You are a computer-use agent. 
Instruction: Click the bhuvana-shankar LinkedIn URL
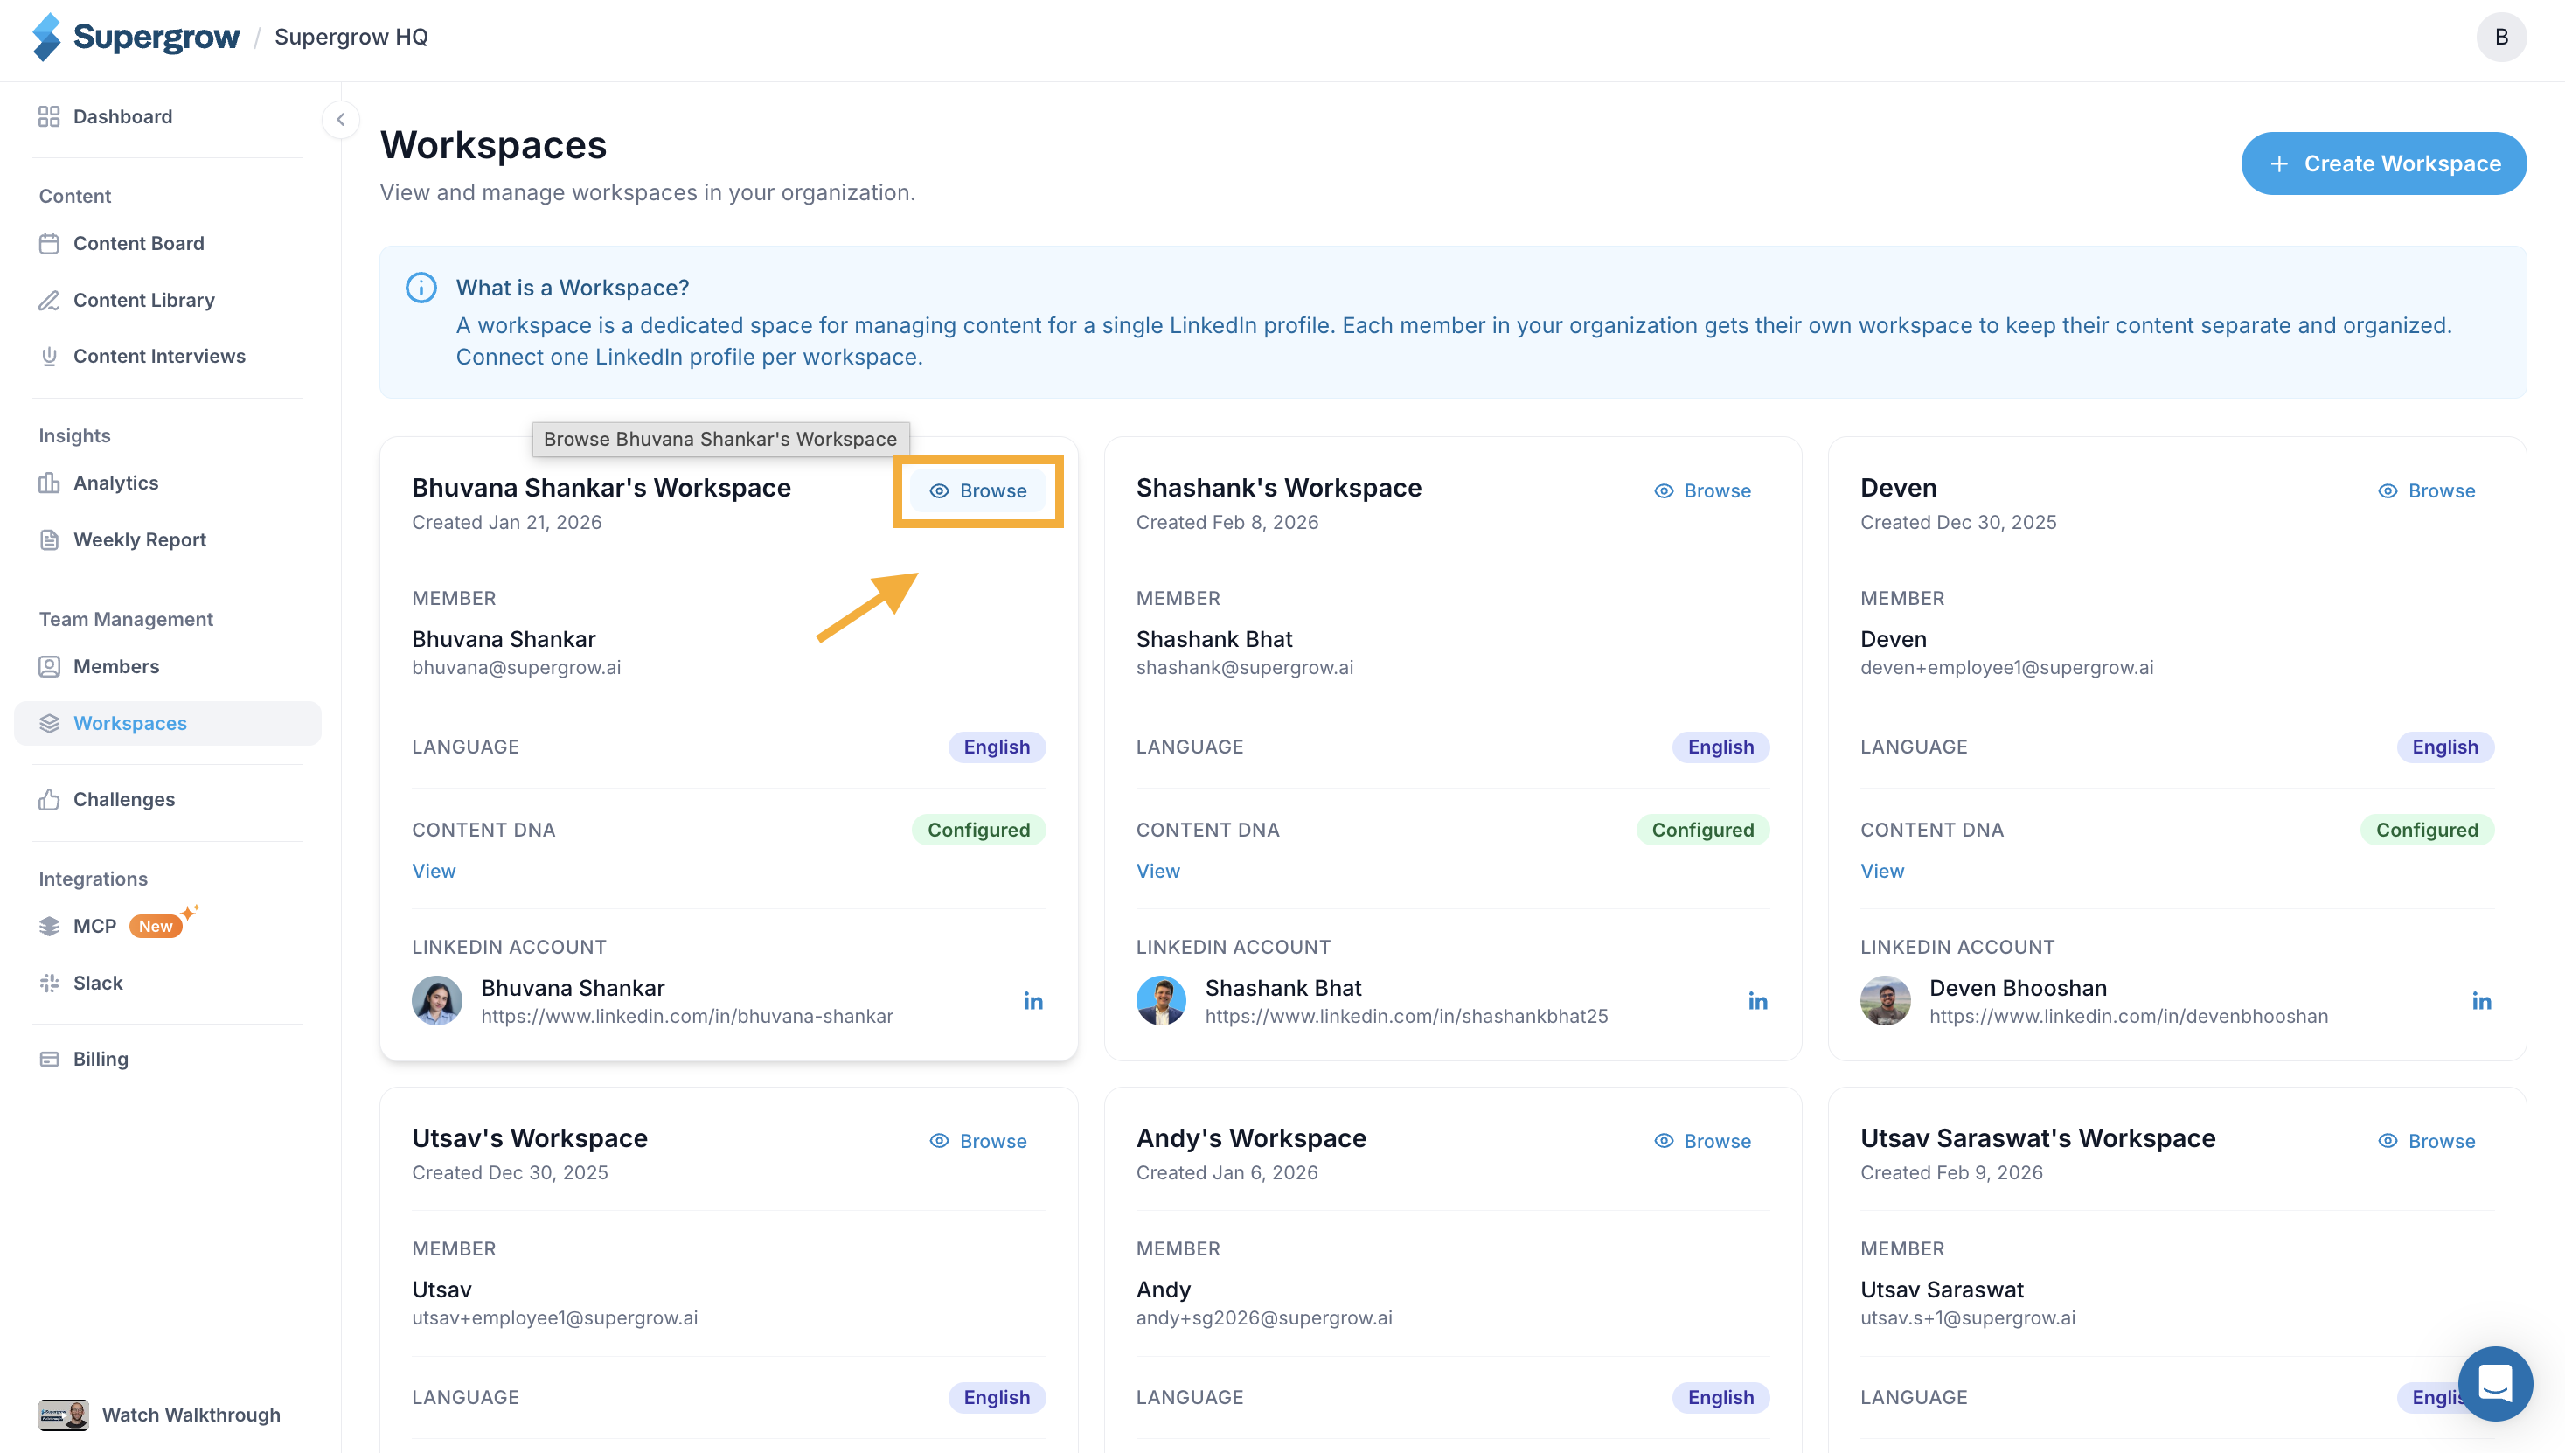686,1016
